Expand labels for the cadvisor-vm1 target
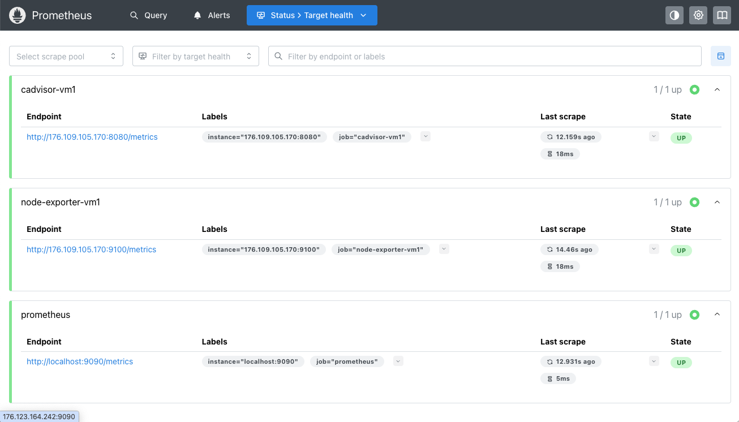Screen dimensions: 739x422 [426, 136]
